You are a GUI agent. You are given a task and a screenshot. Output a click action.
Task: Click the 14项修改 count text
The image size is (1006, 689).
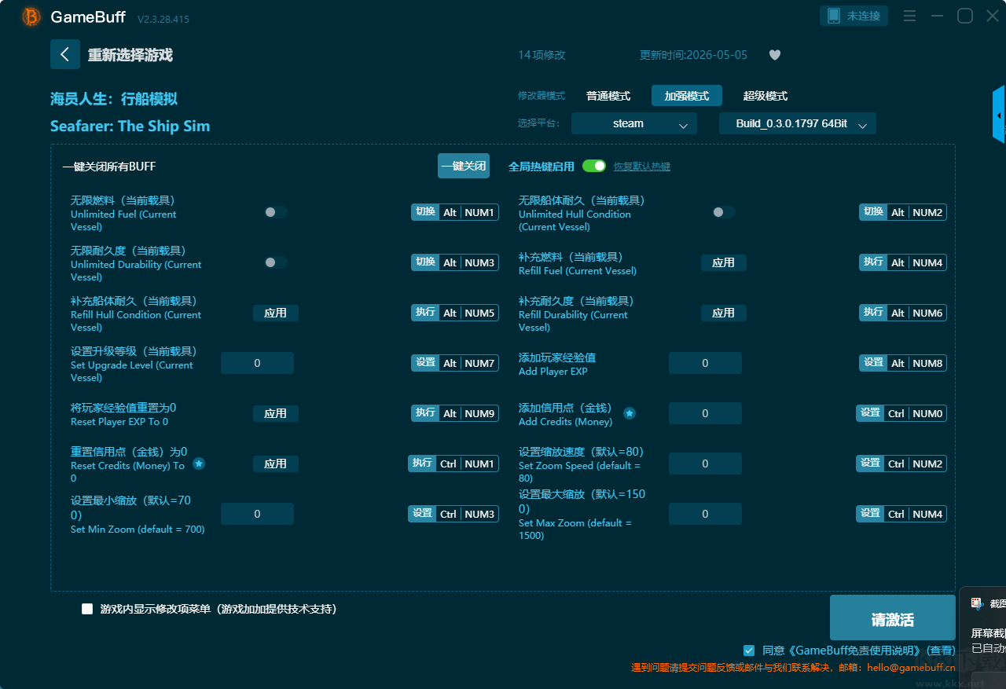(x=542, y=55)
